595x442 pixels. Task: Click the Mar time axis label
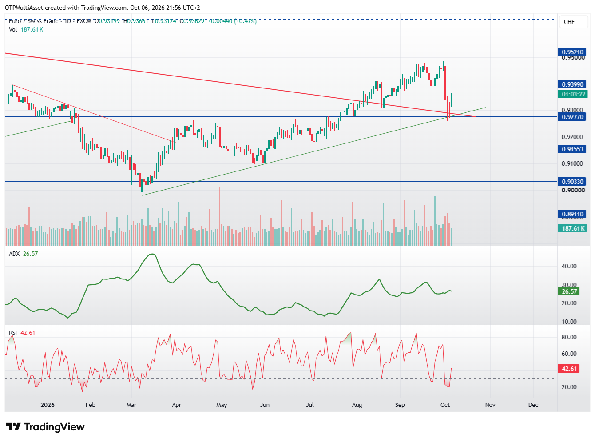(131, 405)
